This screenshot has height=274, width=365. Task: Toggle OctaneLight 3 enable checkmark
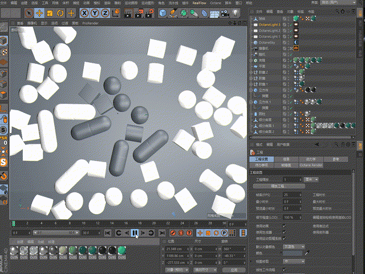(291, 25)
